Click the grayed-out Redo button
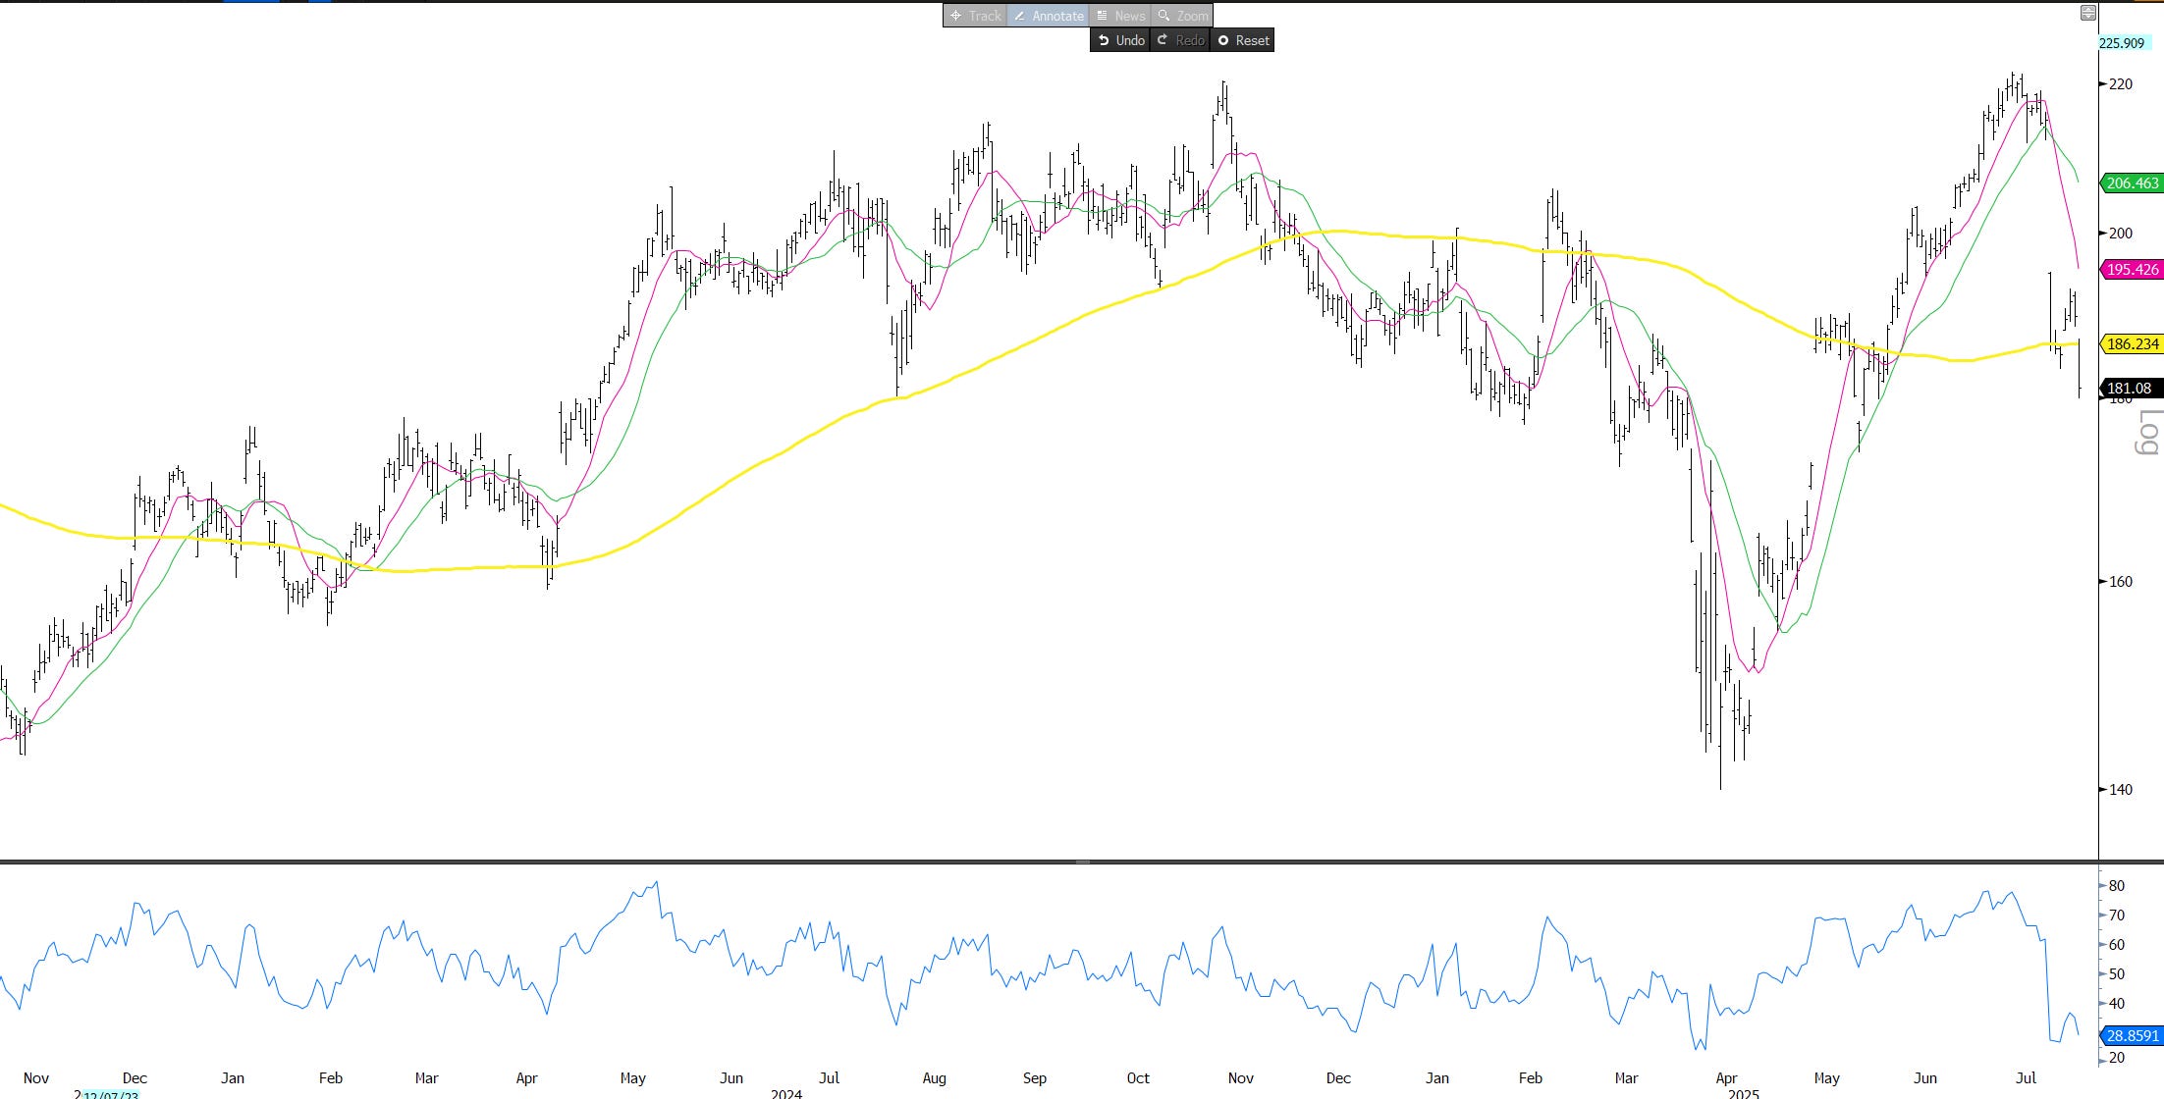 coord(1180,40)
